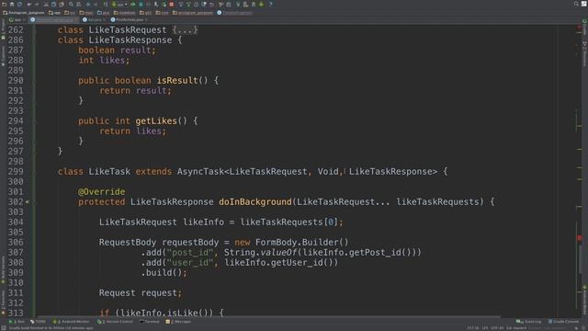Click the Synchronize toolbar icon
The width and height of the screenshot is (588, 331).
coord(19,4)
